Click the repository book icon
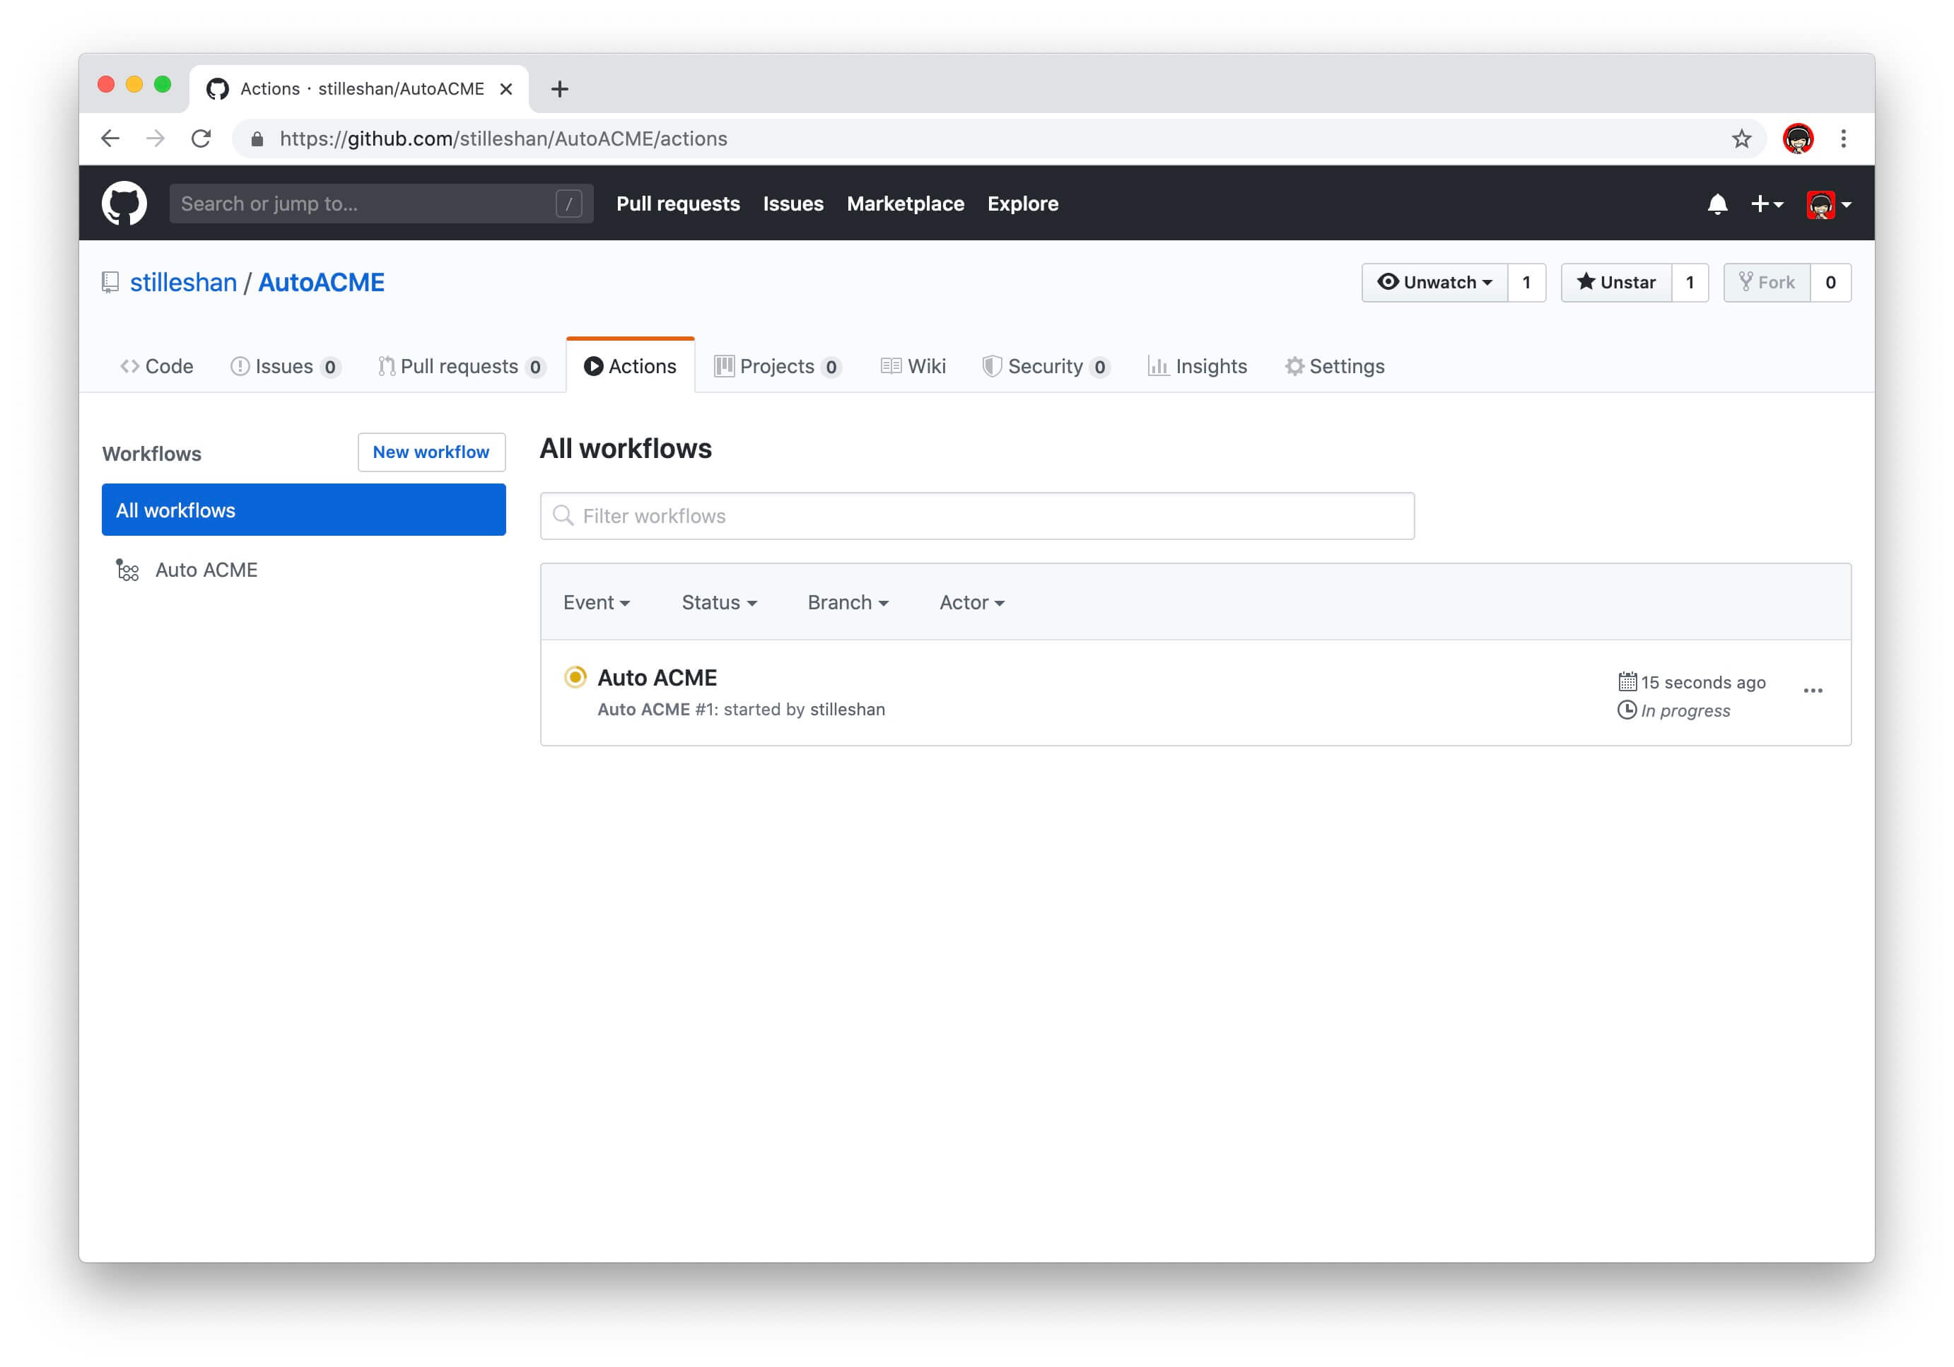 tap(110, 283)
